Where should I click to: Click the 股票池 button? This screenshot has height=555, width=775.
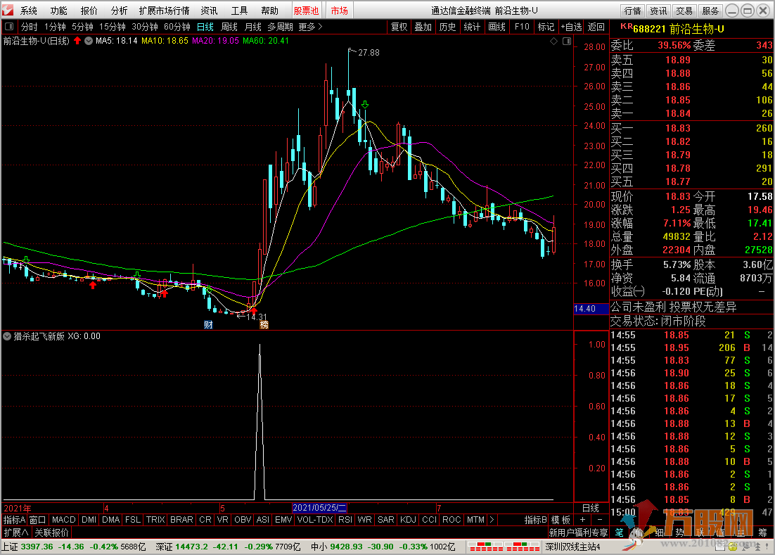tap(307, 11)
